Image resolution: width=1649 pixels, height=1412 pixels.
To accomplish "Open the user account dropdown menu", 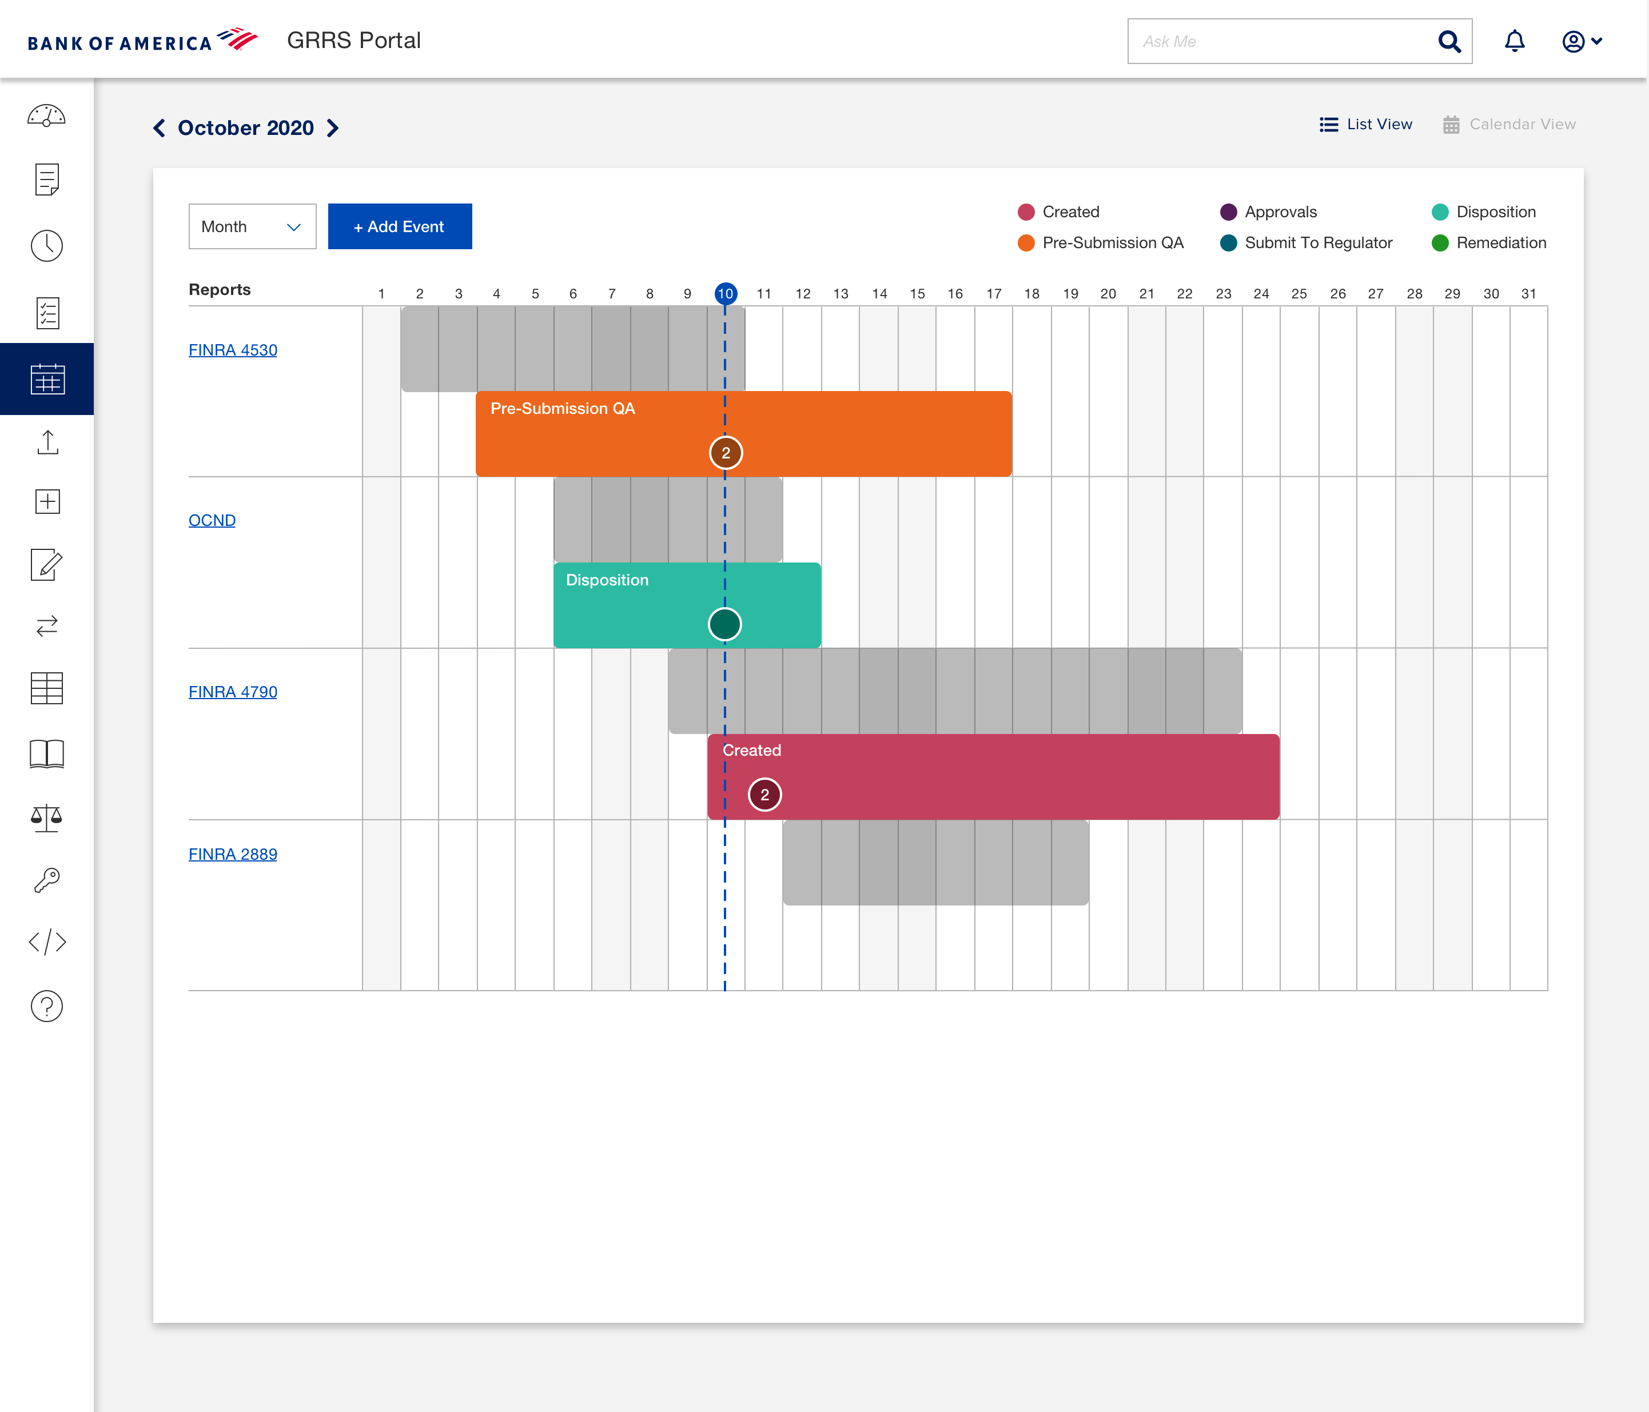I will point(1582,41).
